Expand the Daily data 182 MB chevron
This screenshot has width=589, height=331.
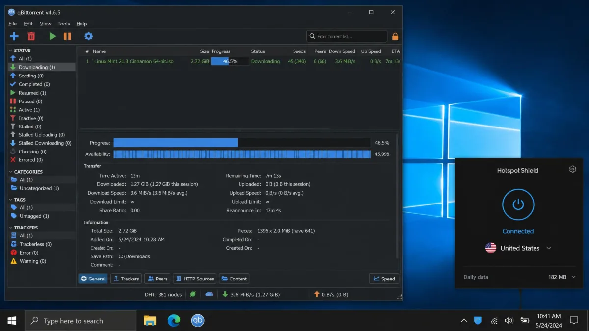coord(573,277)
